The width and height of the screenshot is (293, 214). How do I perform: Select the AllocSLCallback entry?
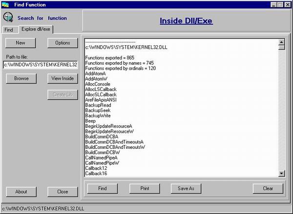(101, 94)
